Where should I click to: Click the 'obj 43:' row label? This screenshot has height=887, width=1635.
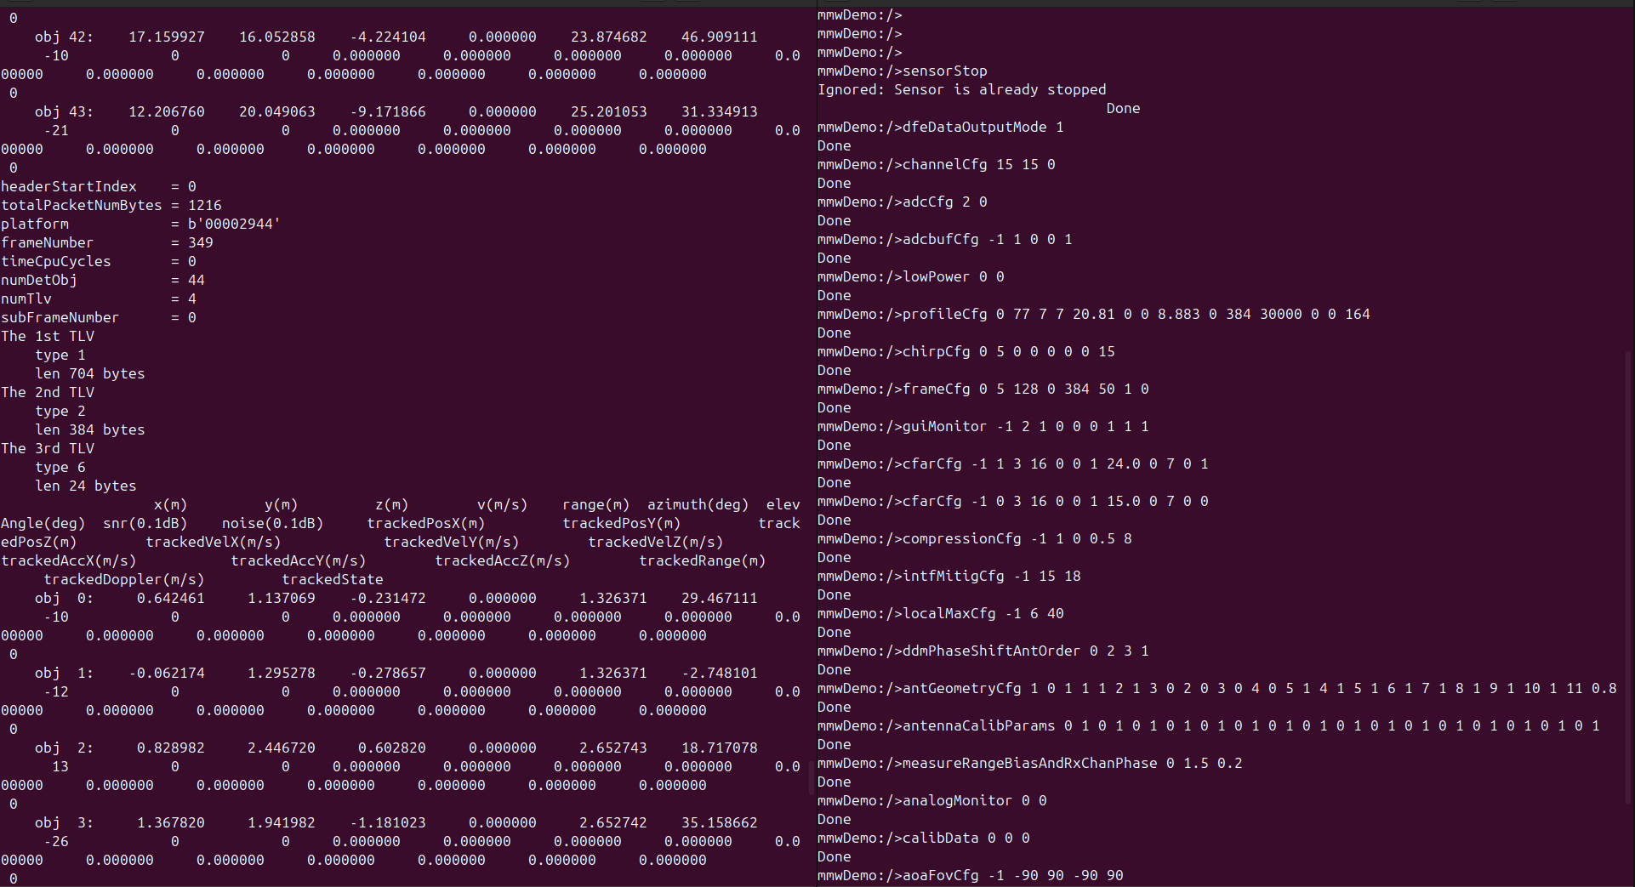coord(65,112)
